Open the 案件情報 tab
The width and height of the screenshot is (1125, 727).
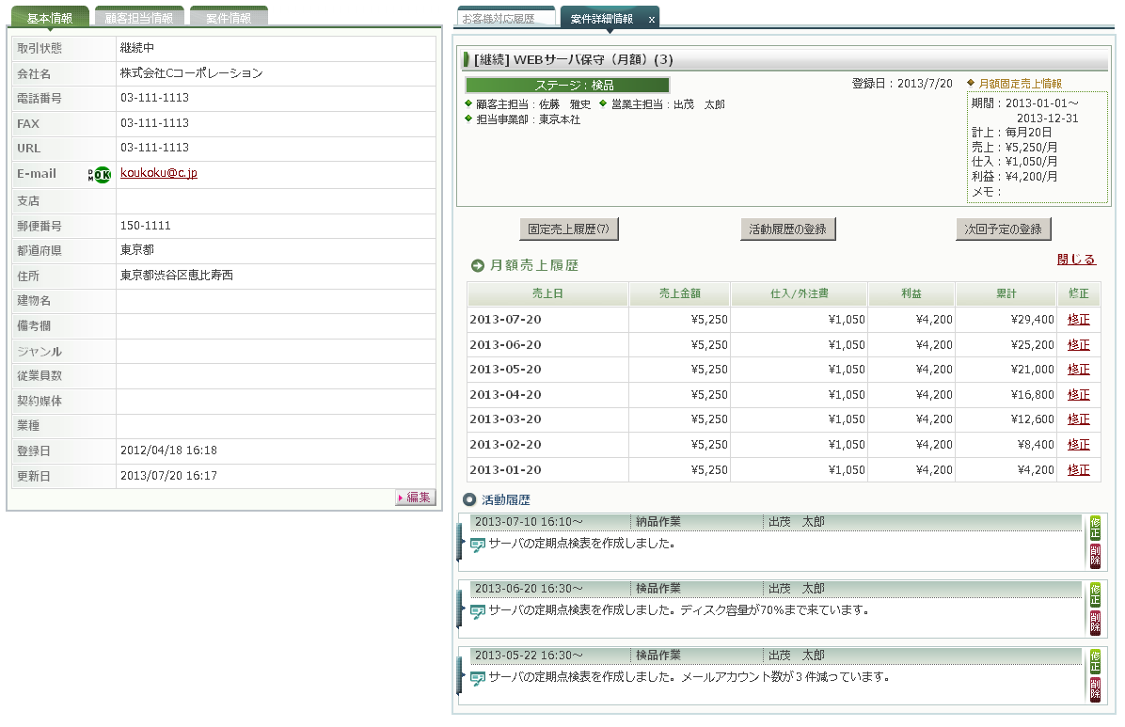pyautogui.click(x=228, y=18)
